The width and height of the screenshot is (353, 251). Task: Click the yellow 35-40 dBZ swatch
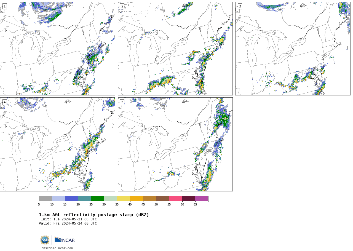click(124, 199)
